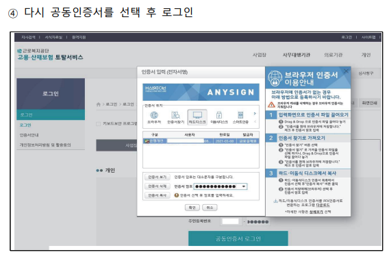Image resolution: width=389 pixels, height=259 pixels.
Task: Open the certificate password dropdown arrow
Action: pyautogui.click(x=244, y=186)
